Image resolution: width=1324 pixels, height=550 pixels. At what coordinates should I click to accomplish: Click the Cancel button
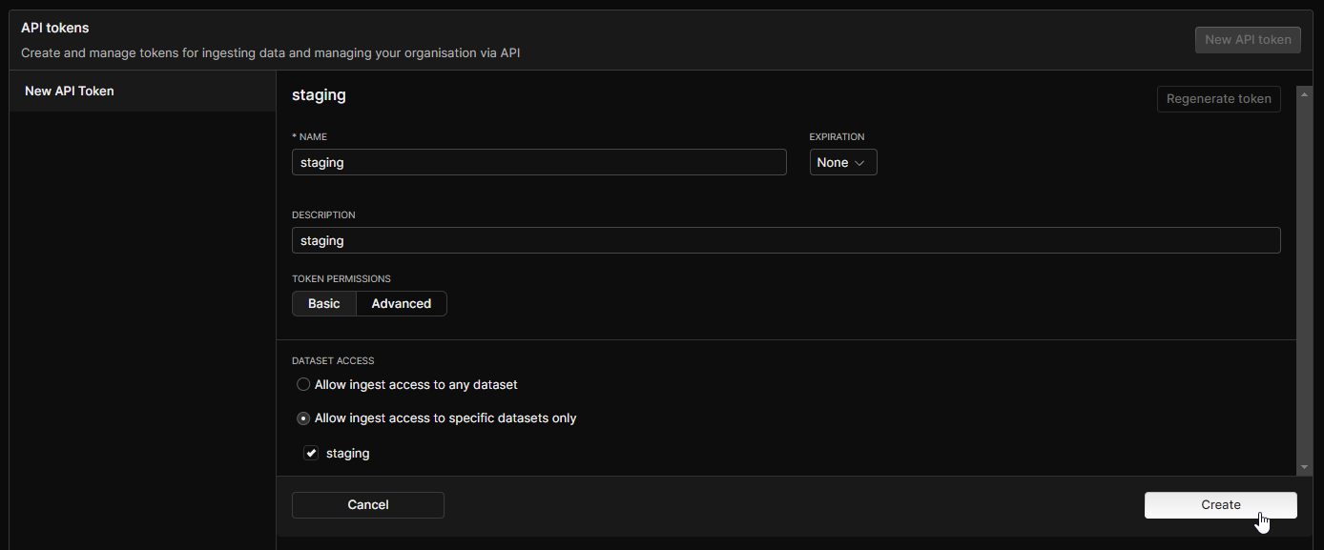click(367, 505)
